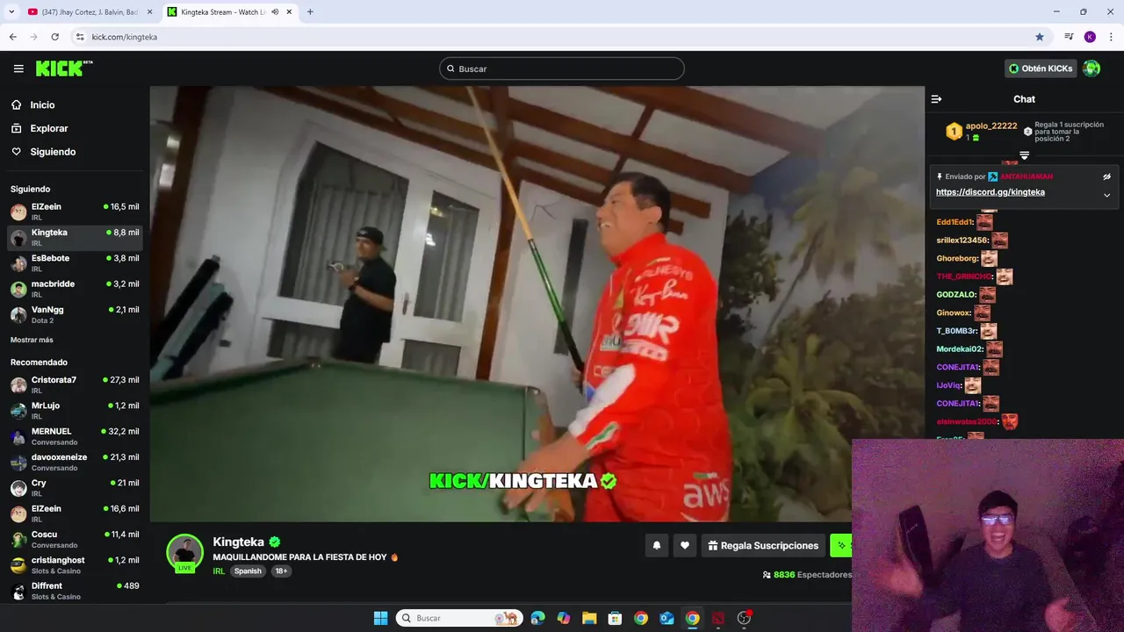Click Mostrar más under following list
This screenshot has height=632, width=1124.
click(x=32, y=340)
